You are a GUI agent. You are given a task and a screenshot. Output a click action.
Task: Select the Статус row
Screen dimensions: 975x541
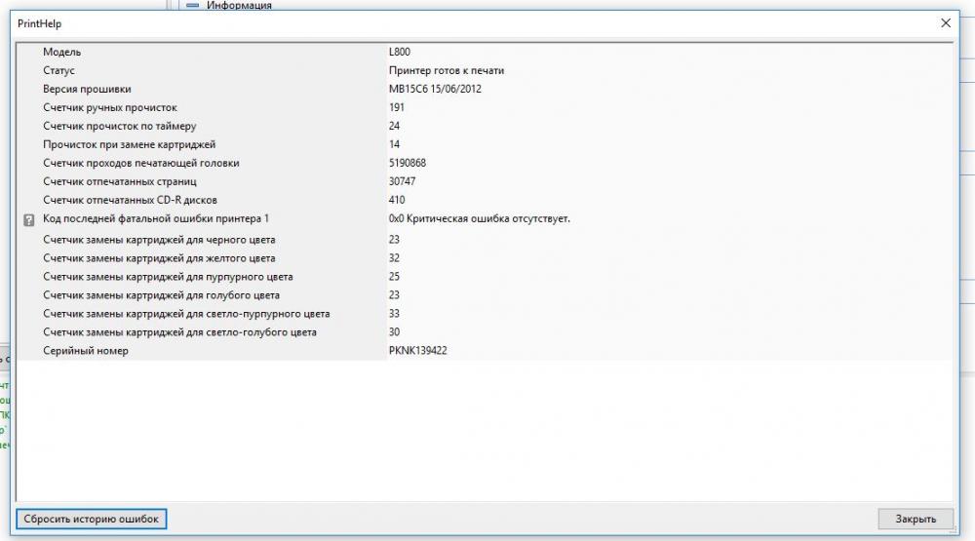(485, 70)
